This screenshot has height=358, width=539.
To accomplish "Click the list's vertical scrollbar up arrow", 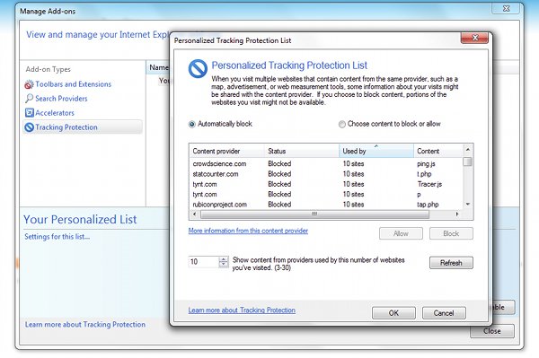I will click(x=467, y=150).
